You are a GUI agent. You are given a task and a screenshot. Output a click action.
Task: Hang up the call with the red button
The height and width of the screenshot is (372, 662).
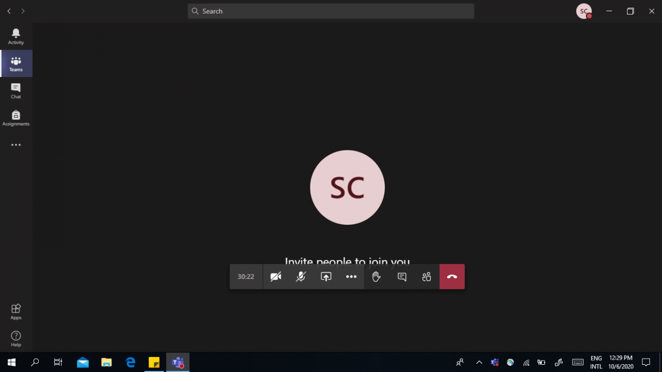tap(452, 276)
